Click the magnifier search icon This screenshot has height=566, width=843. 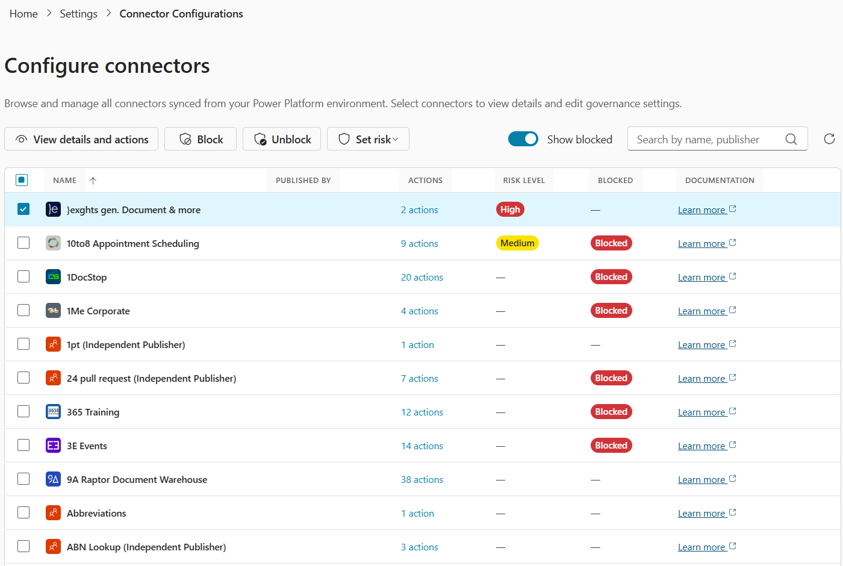[x=791, y=139]
